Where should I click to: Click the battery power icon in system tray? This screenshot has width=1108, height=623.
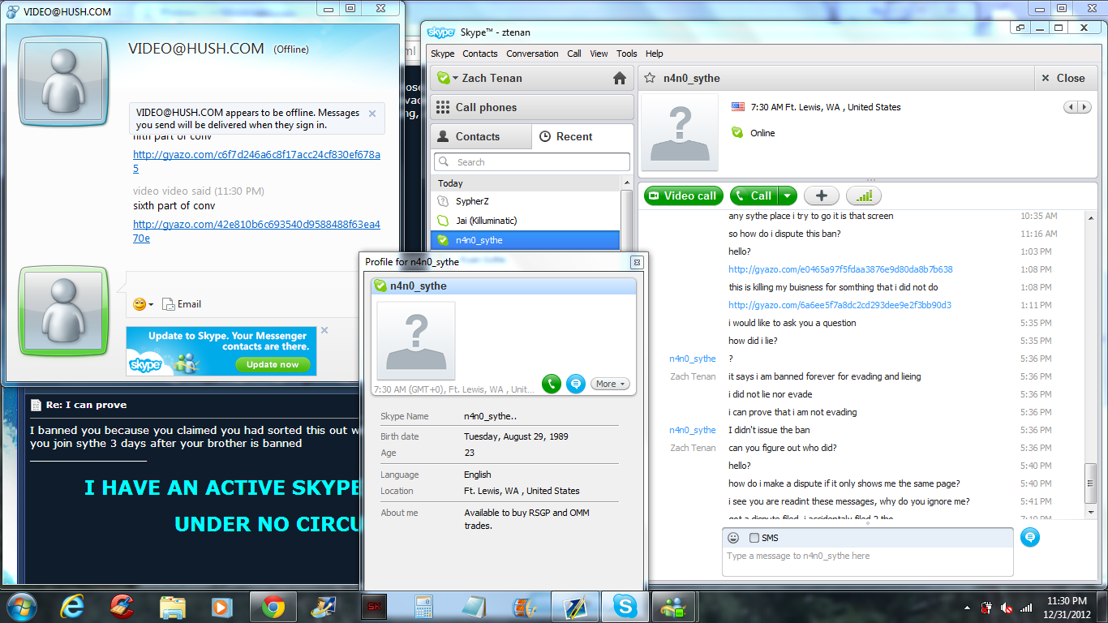tap(987, 607)
